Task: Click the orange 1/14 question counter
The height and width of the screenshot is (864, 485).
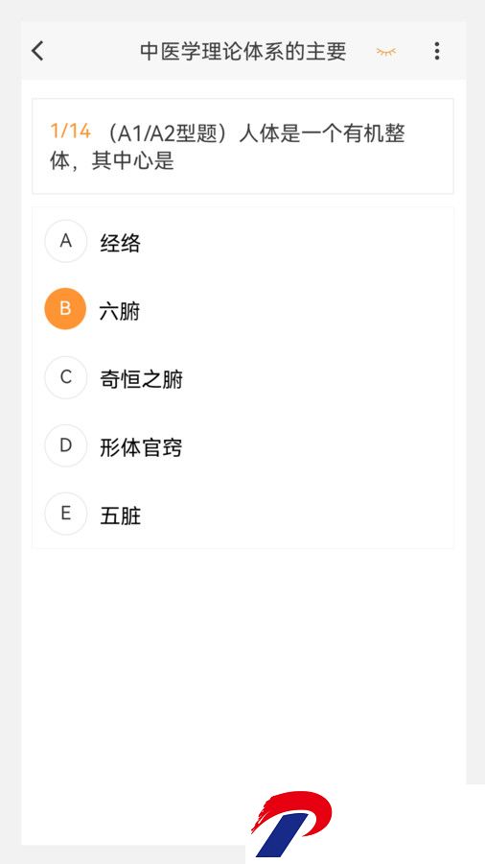Action: tap(70, 132)
